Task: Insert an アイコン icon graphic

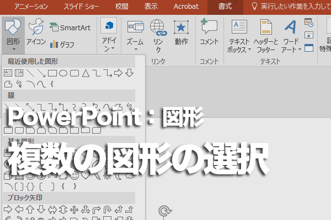Action: click(36, 32)
